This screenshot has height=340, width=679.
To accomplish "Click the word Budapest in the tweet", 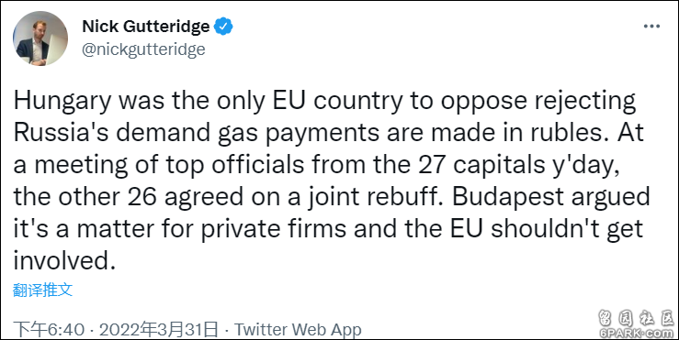I will [510, 197].
